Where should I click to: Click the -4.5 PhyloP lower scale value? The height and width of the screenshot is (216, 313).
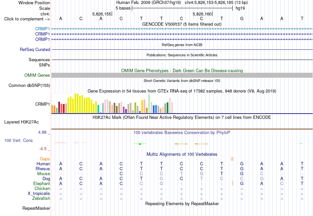[x=43, y=149]
